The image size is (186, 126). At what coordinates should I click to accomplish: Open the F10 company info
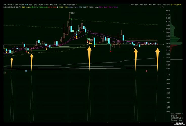tap(155, 5)
